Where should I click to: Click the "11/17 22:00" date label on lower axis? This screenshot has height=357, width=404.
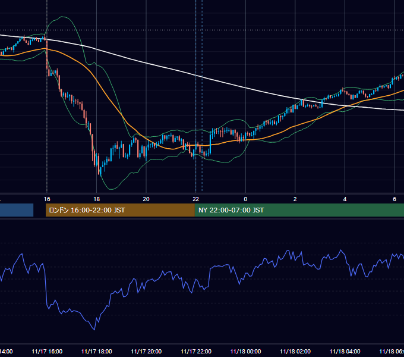[x=196, y=351]
